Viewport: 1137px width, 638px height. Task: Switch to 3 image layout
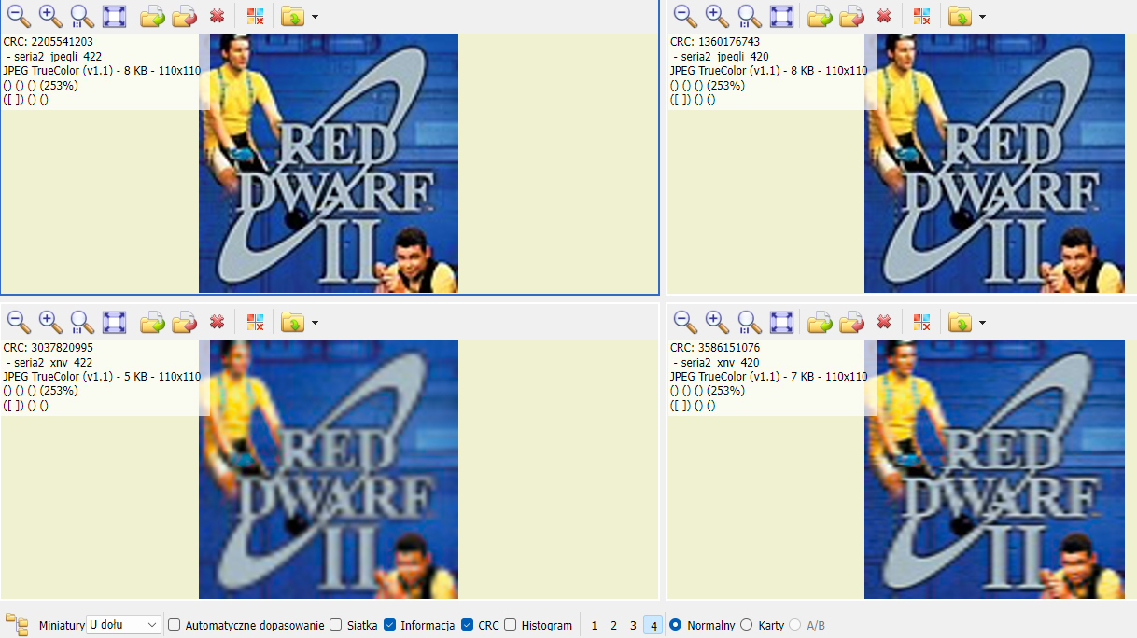633,625
